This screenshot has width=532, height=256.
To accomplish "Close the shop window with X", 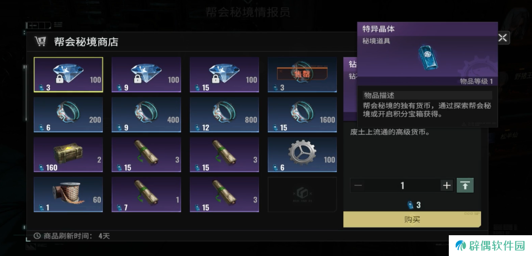I will pos(502,38).
